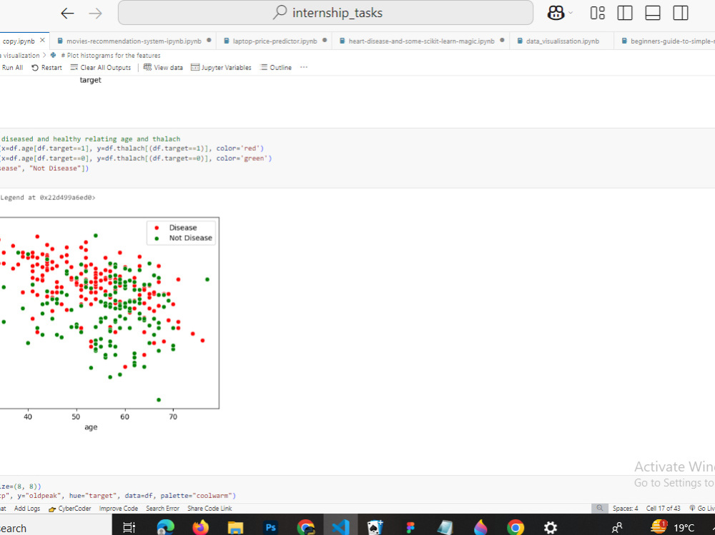Viewport: 715px width, 535px height.
Task: Click Clear All Outputs
Action: pos(101,67)
